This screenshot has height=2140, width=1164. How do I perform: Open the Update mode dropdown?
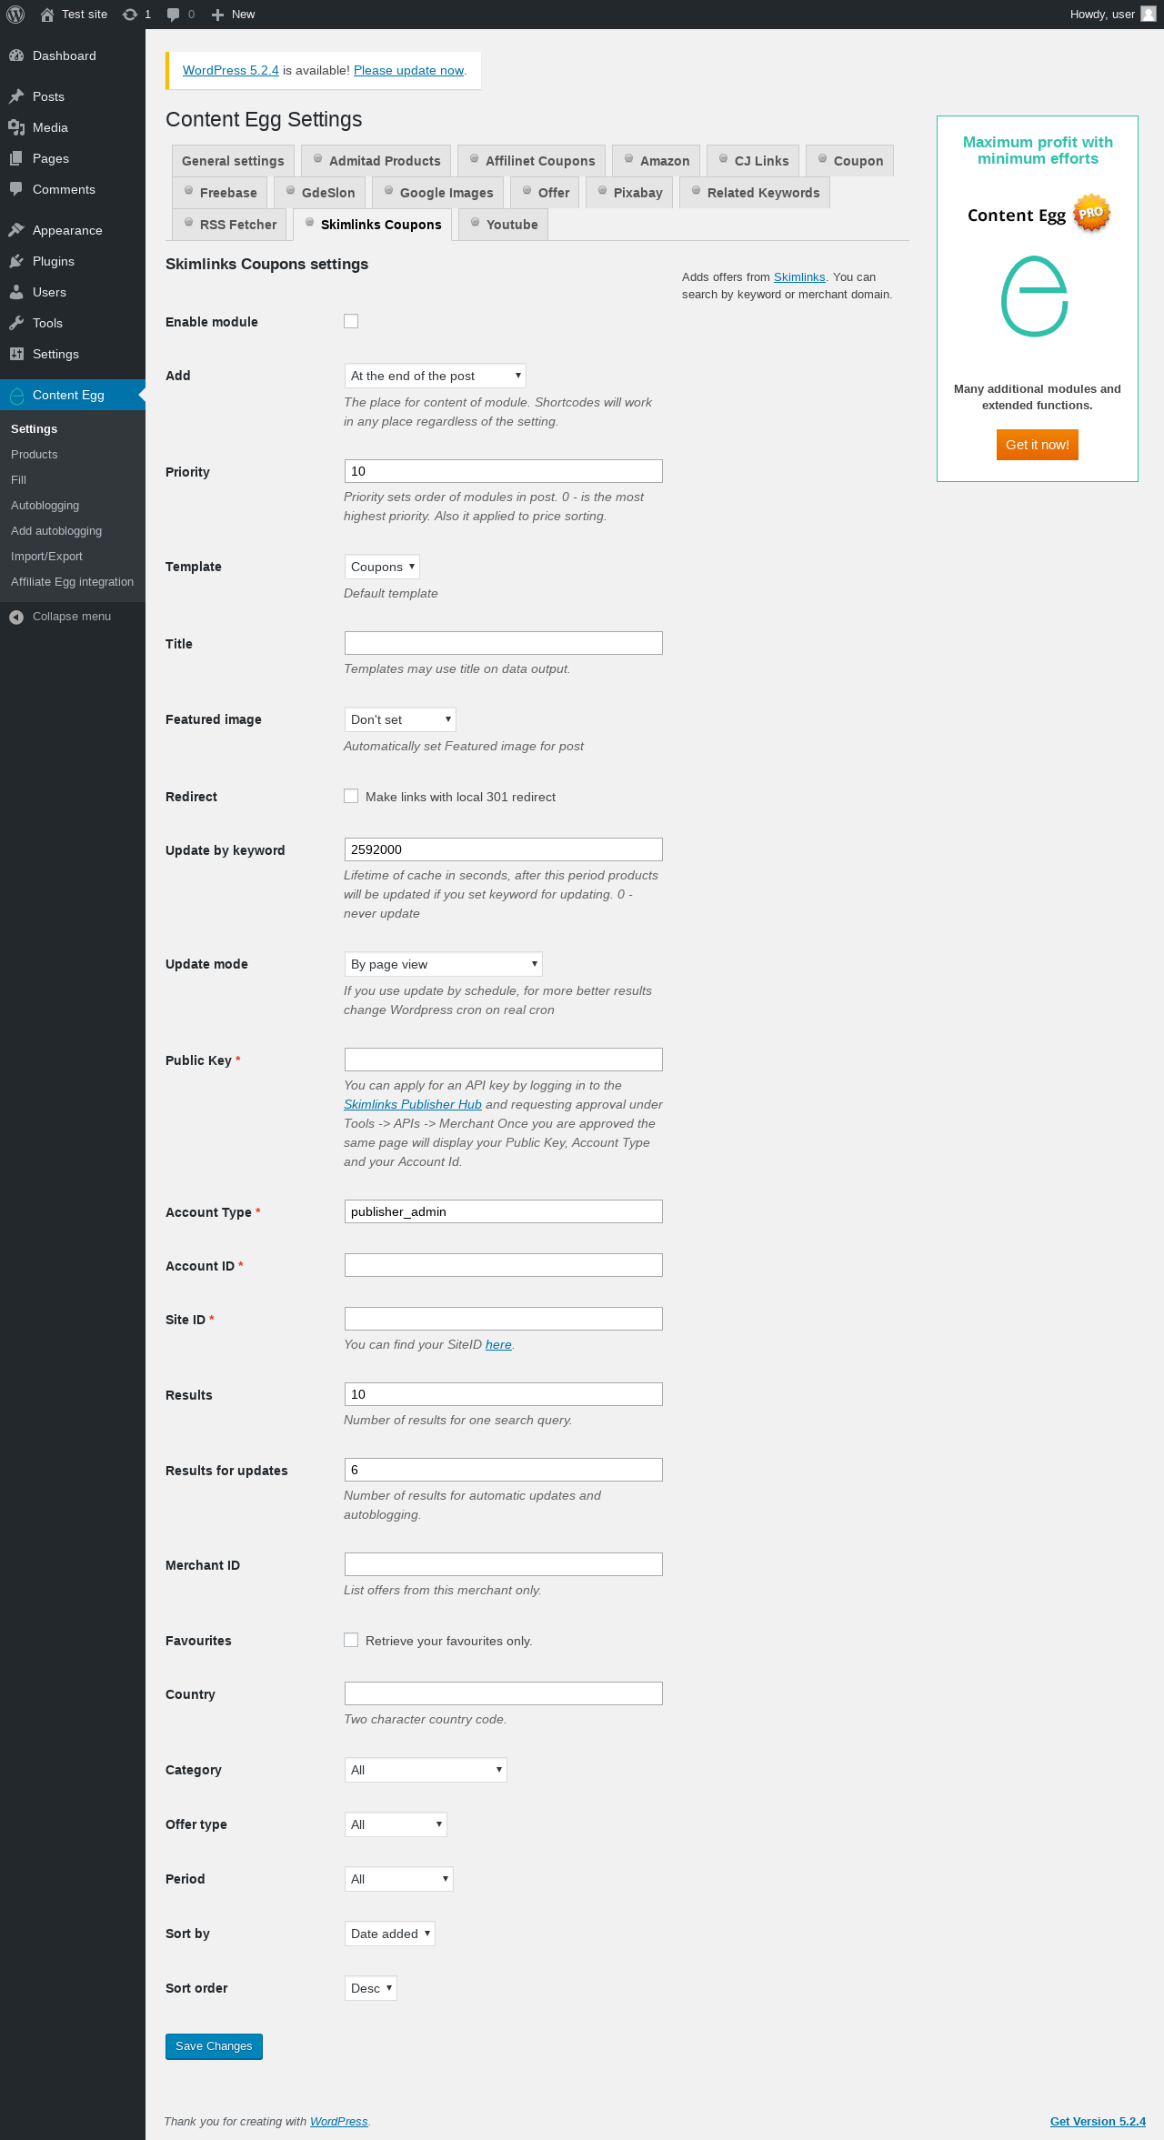[443, 964]
